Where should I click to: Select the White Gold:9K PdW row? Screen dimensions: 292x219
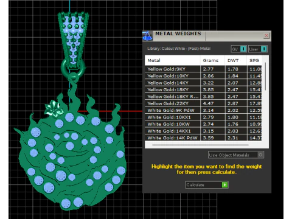coord(203,110)
